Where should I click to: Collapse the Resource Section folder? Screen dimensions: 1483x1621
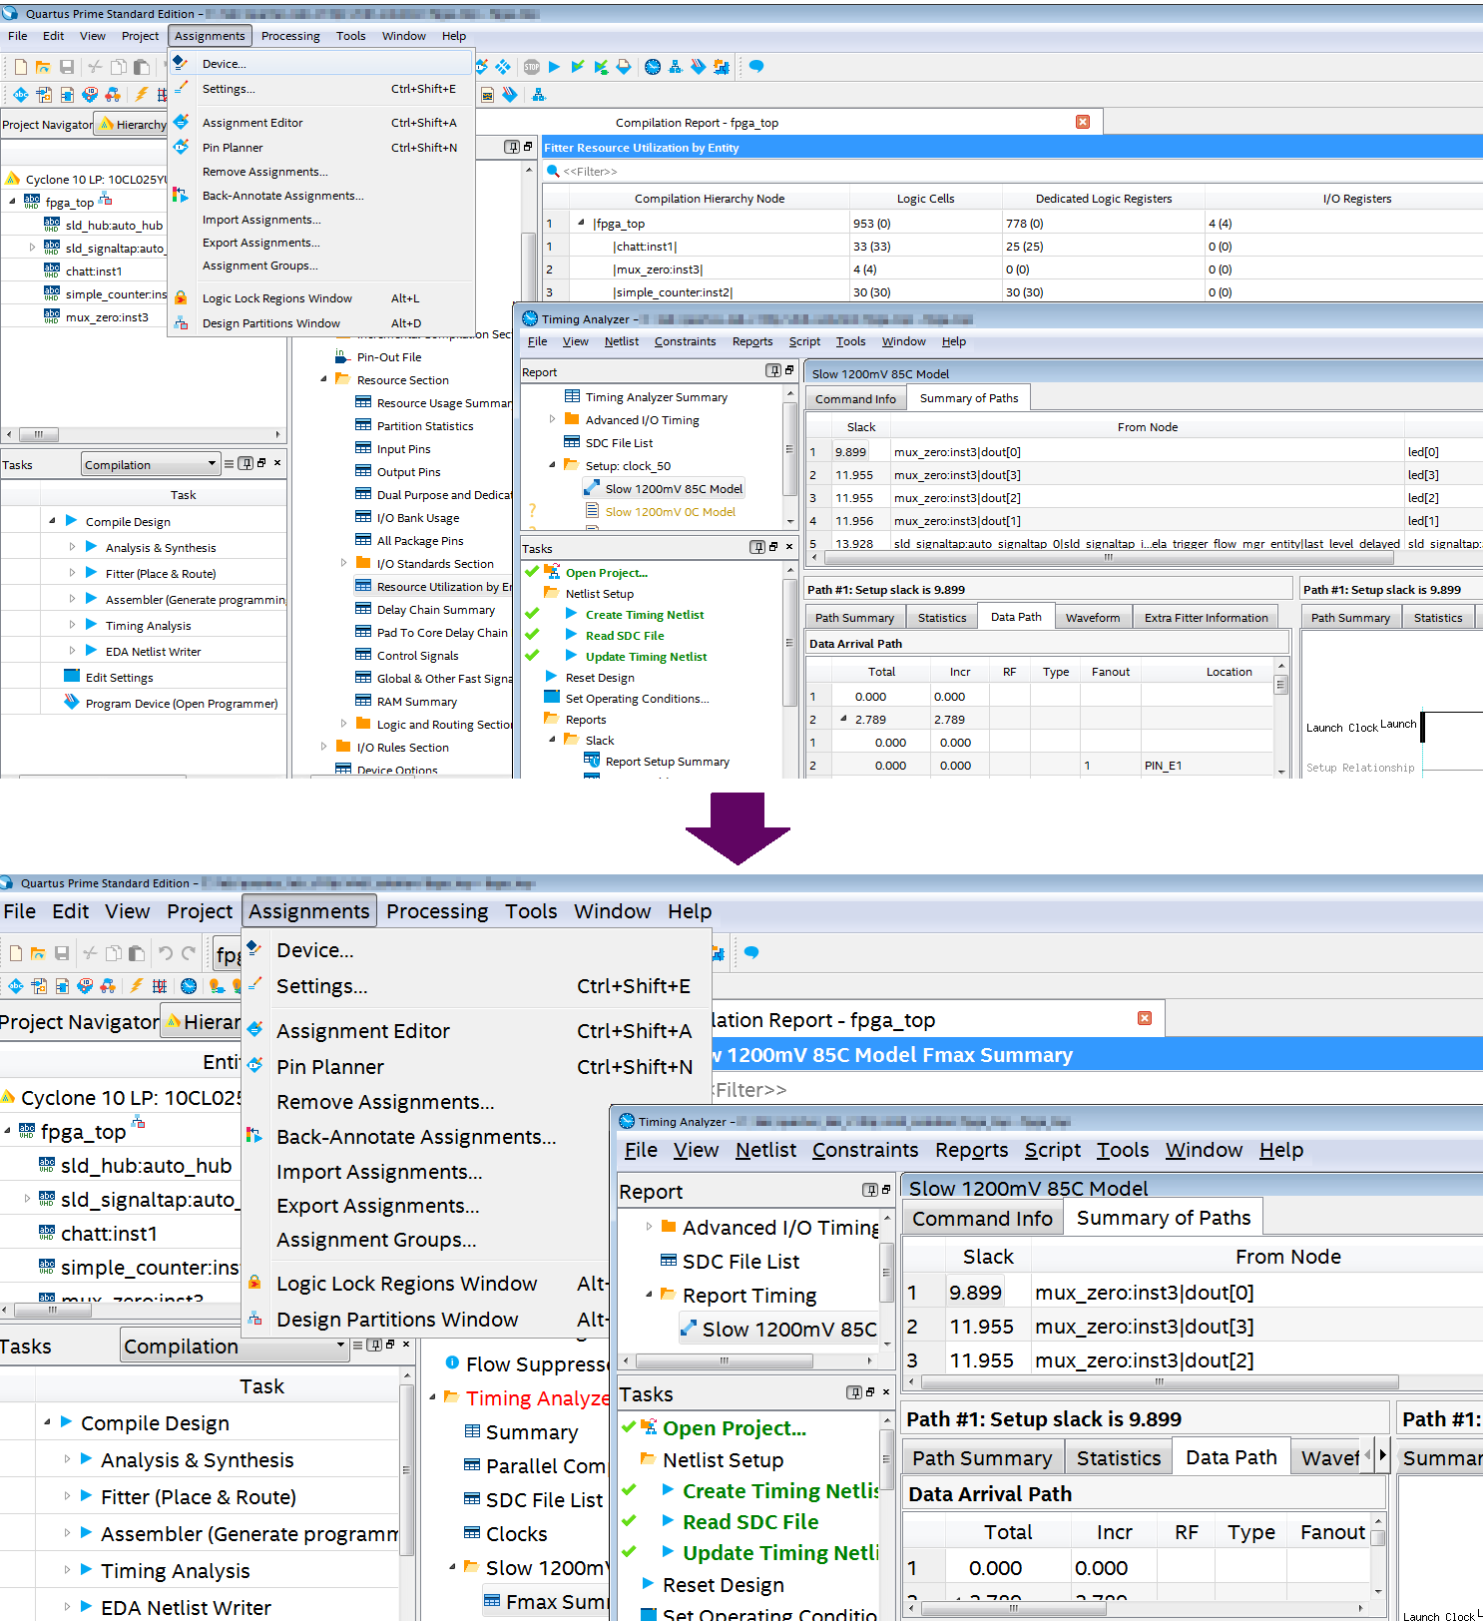pyautogui.click(x=323, y=379)
